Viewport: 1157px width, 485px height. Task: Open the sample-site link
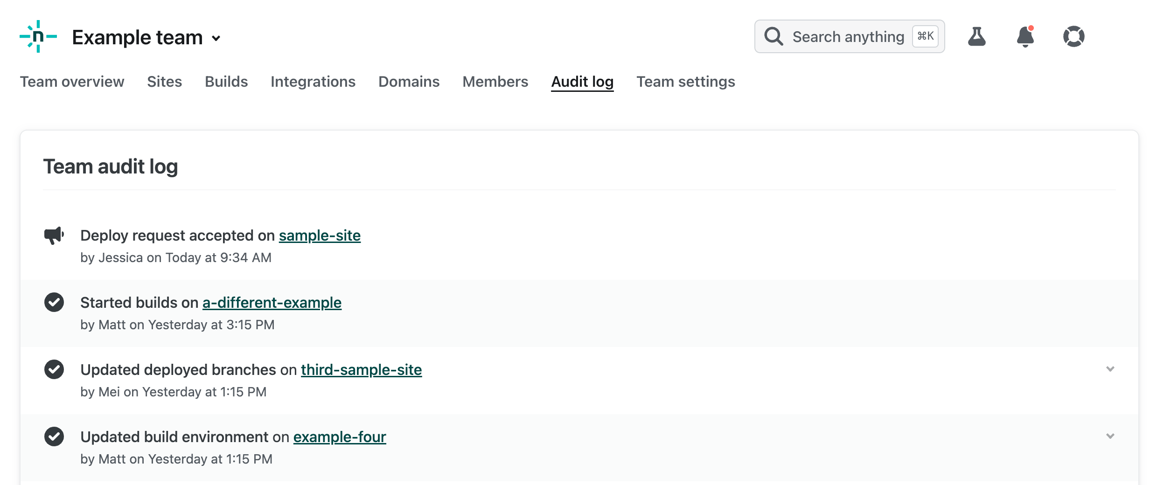tap(320, 236)
